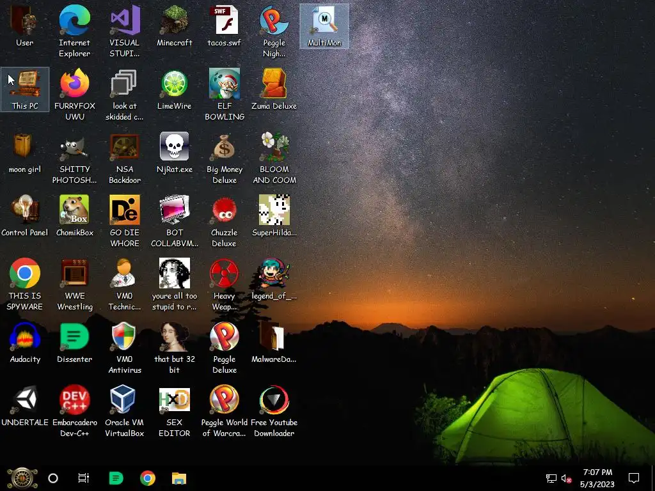Viewport: 655px width, 491px height.
Task: Open the clock showing 7:07 PM
Action: point(597,478)
